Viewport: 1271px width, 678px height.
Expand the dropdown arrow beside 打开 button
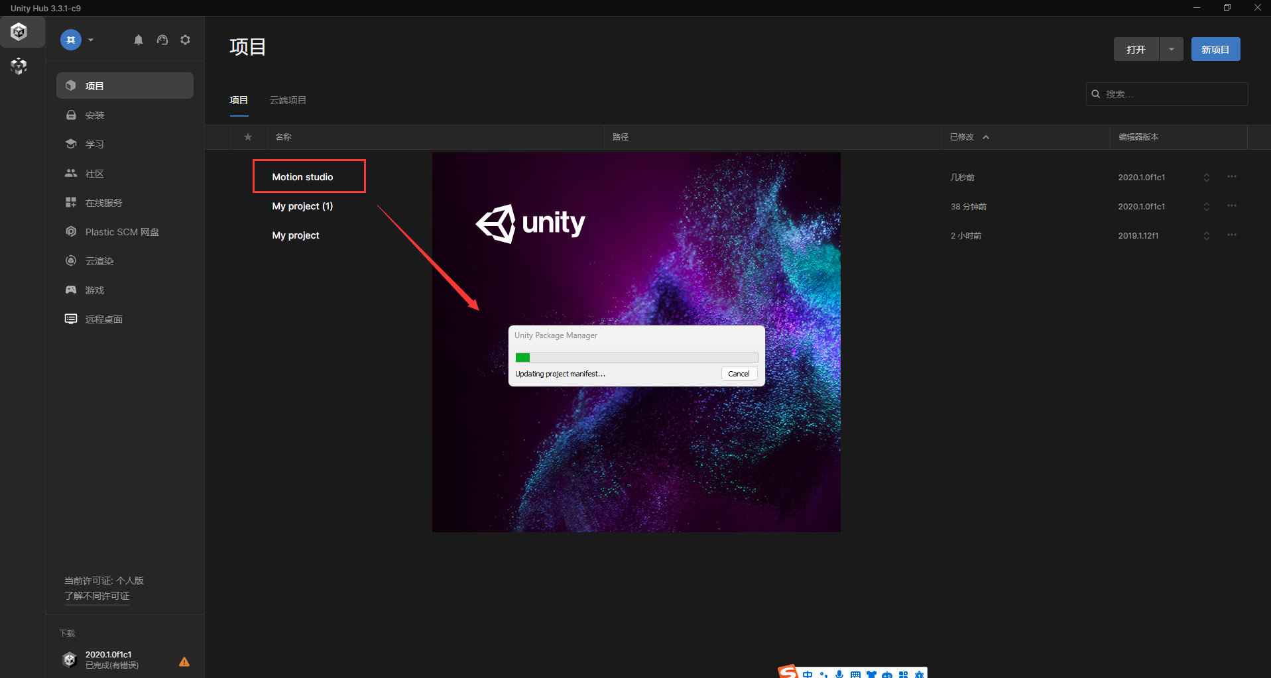tap(1171, 49)
